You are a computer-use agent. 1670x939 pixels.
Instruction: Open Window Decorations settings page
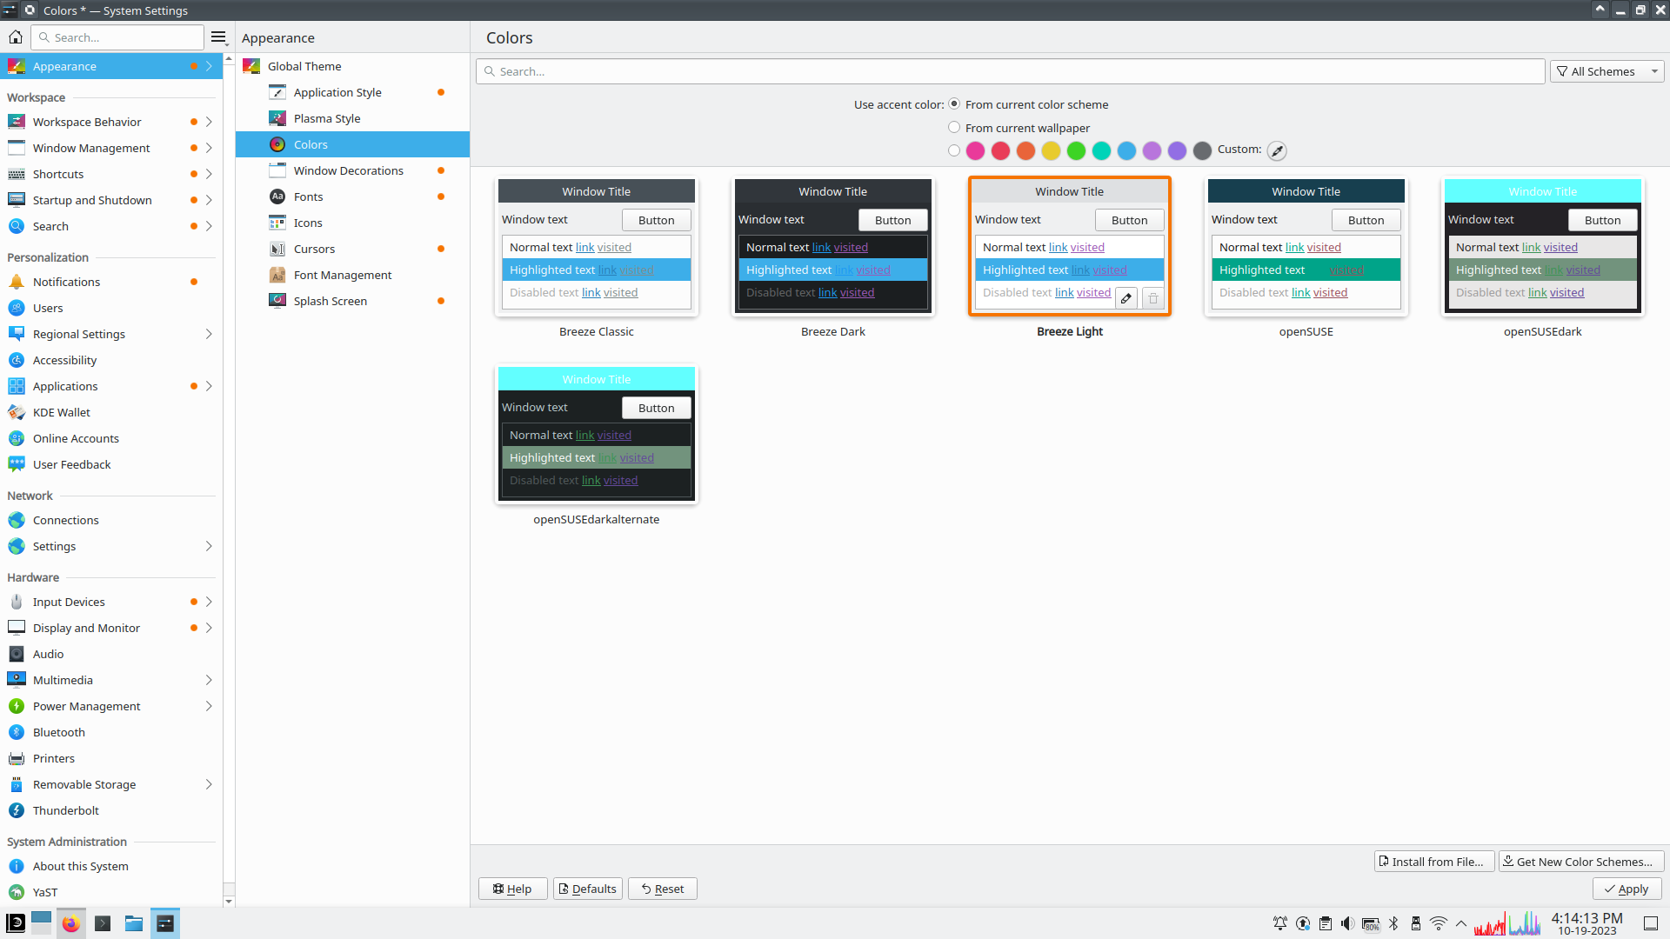(x=348, y=170)
